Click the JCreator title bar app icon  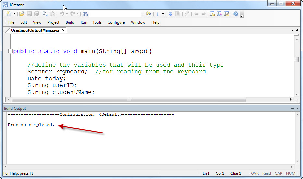[x=5, y=5]
